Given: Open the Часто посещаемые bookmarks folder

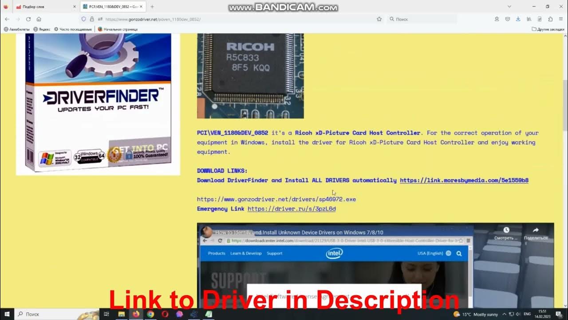Looking at the screenshot, I should [73, 29].
